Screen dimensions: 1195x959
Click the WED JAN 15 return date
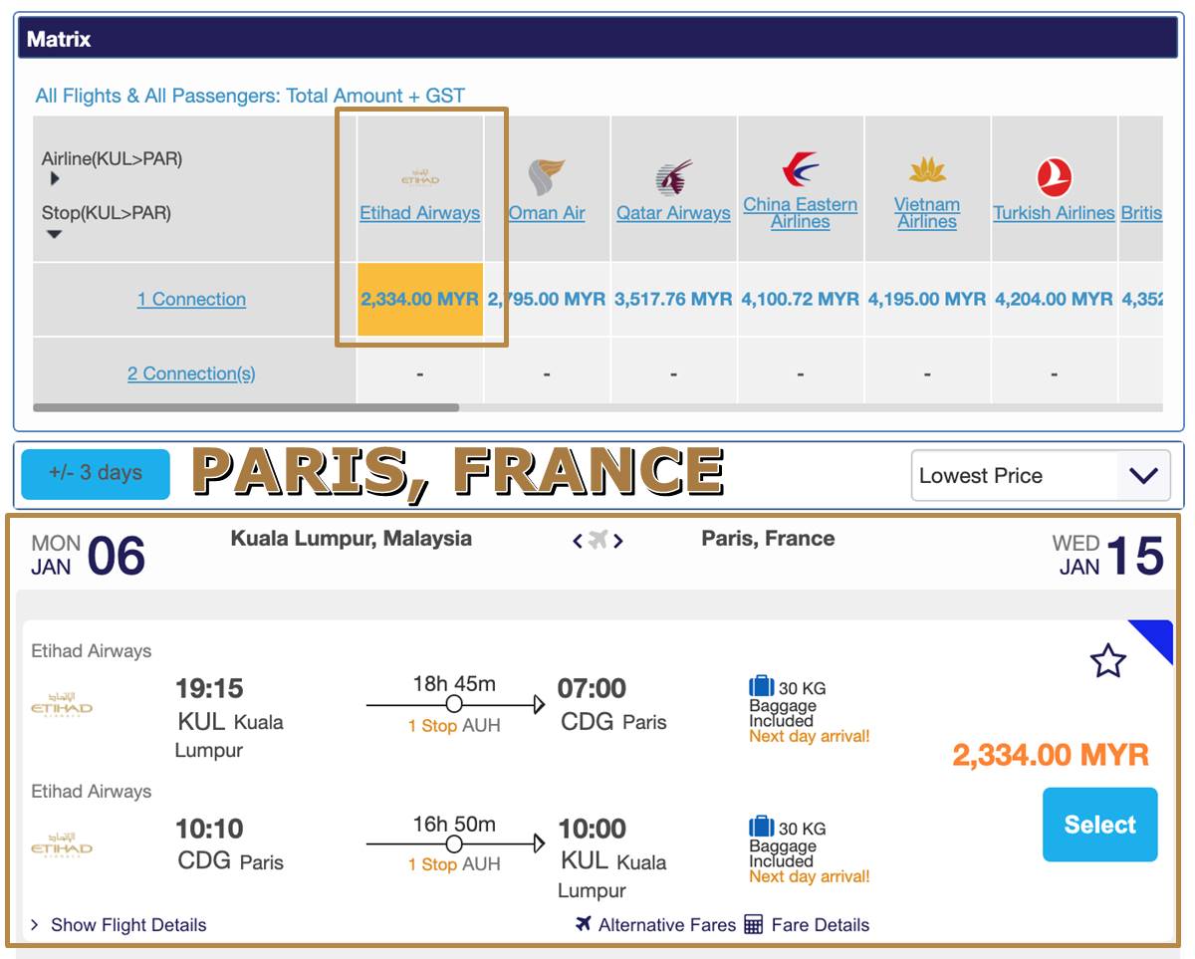1107,556
